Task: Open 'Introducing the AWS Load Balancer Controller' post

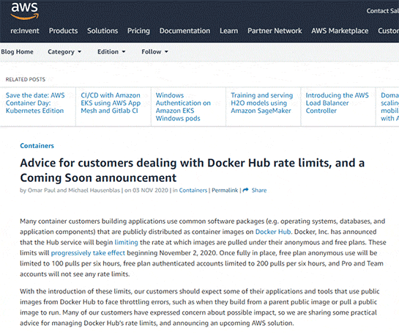Action: point(337,103)
